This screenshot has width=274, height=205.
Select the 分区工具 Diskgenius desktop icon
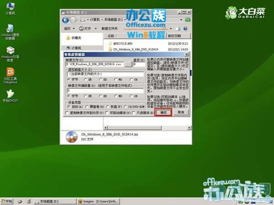(10, 76)
